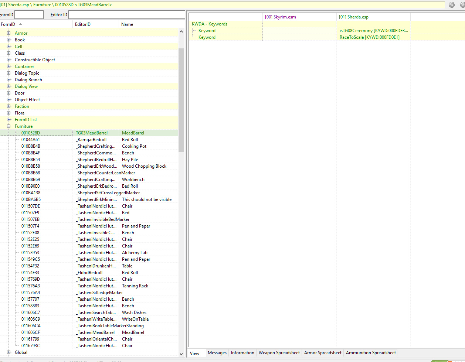
Task: Select the _EldridBedroll furniture record
Action: 90,273
